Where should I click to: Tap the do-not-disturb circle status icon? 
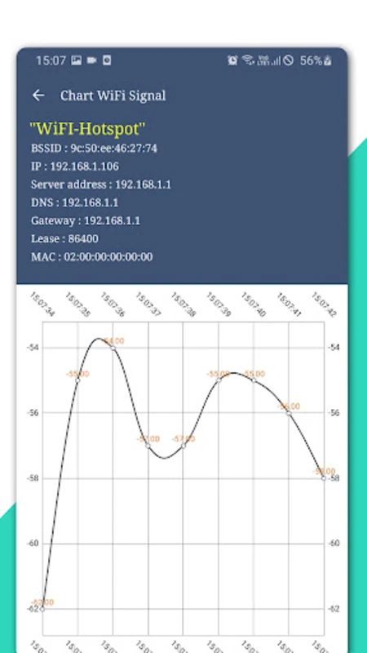289,60
